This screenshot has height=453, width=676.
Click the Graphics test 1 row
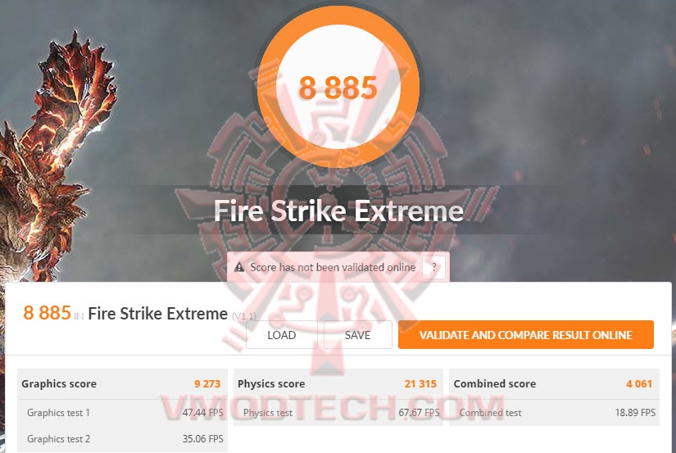pos(122,413)
